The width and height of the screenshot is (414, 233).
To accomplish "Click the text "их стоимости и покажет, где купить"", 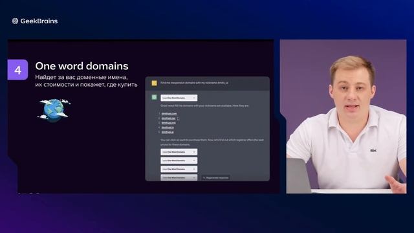I will coord(86,85).
